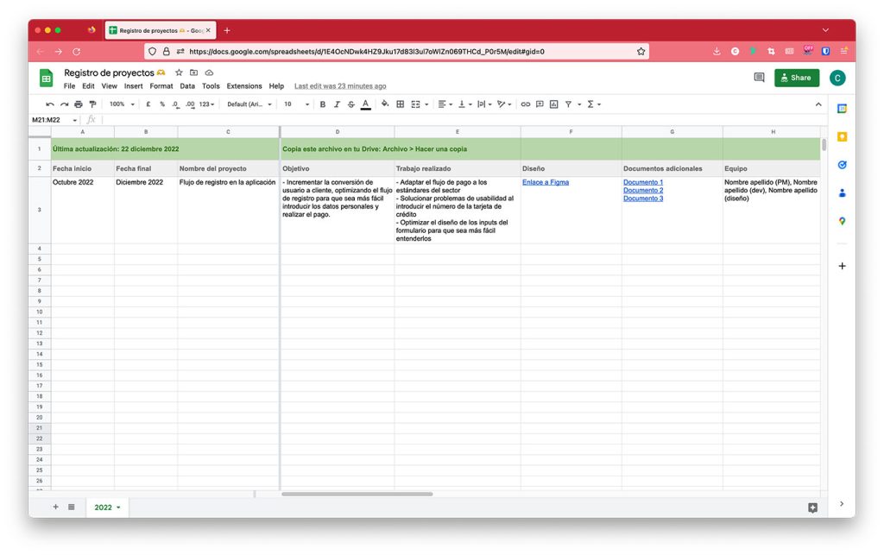Toggle italic formatting

pos(337,104)
